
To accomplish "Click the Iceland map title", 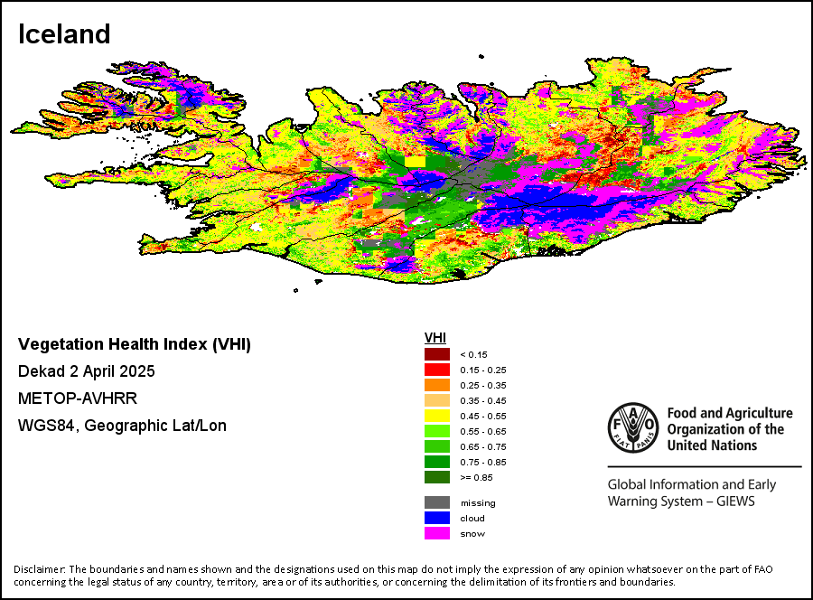I will point(64,34).
